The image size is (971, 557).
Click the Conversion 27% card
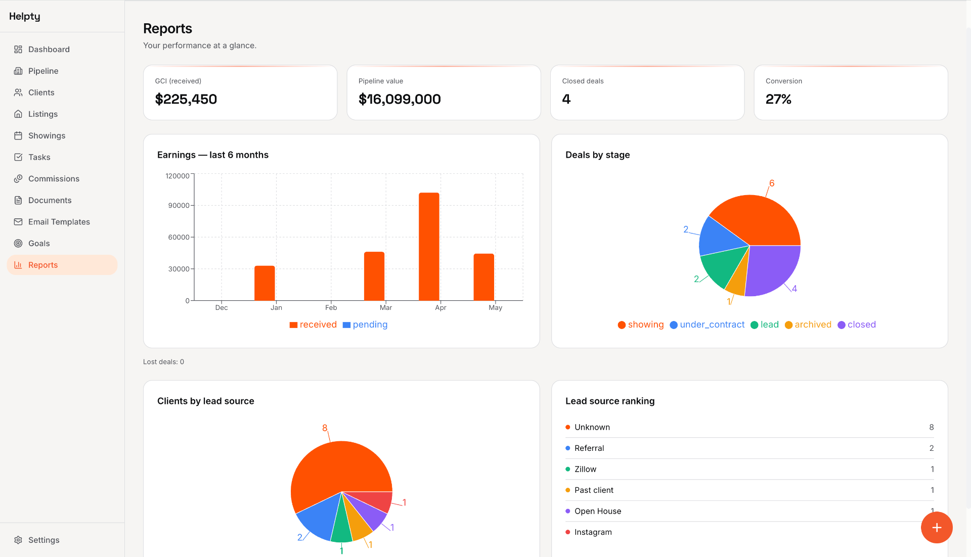point(851,92)
